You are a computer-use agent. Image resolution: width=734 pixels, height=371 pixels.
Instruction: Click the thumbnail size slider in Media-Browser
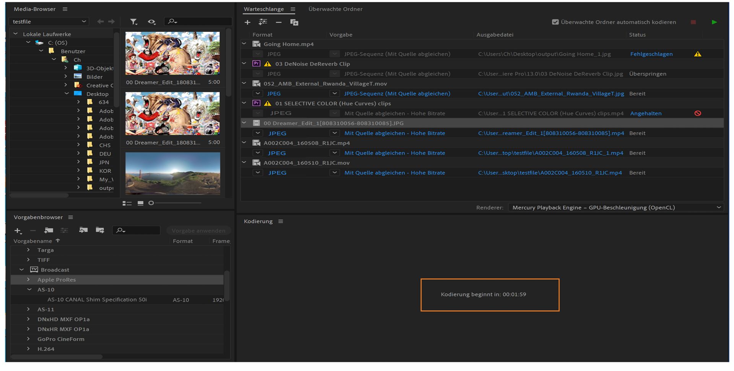[151, 203]
